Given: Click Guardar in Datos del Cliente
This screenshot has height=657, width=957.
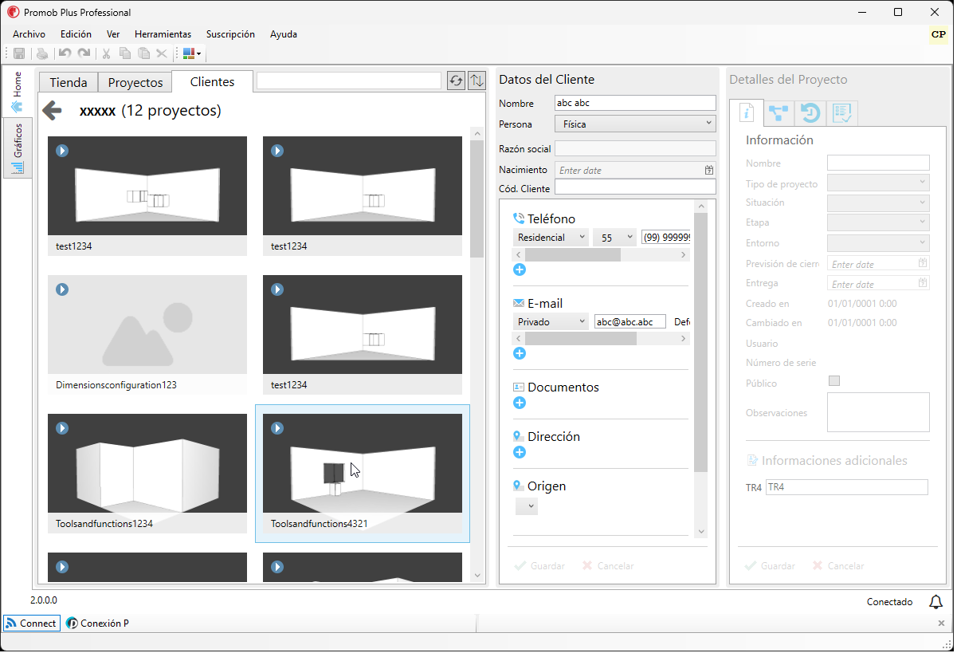Looking at the screenshot, I should click(x=539, y=565).
